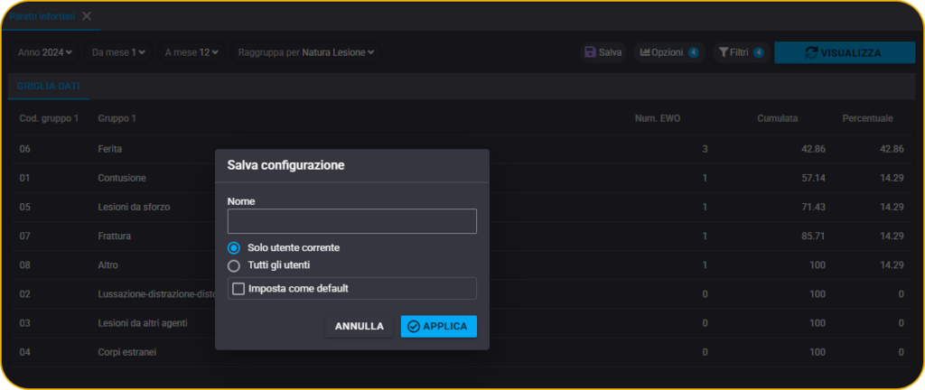Open the Anno 2024 dropdown
The width and height of the screenshot is (925, 390).
pyautogui.click(x=45, y=52)
